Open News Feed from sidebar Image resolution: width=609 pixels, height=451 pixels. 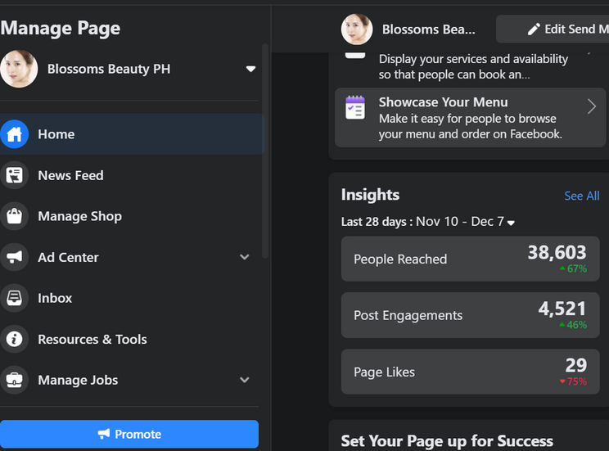[x=132, y=175]
